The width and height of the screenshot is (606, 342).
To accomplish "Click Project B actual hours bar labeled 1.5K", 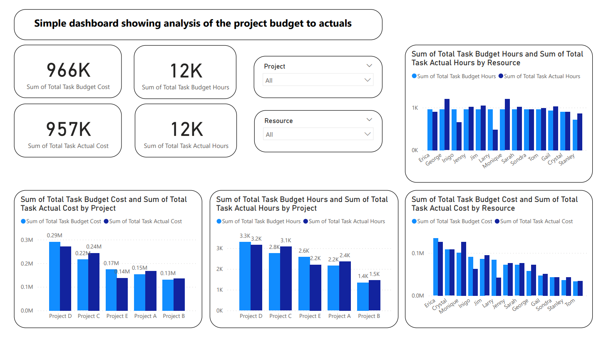I will click(x=375, y=295).
